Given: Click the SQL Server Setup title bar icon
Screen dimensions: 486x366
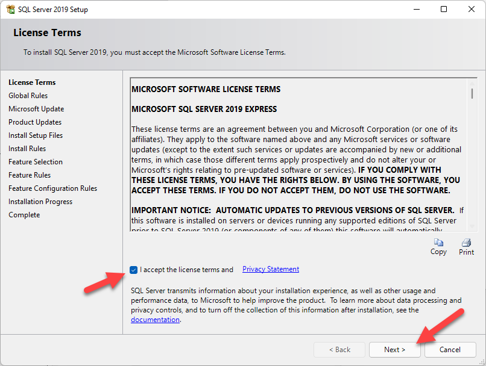Looking at the screenshot, I should coord(10,9).
